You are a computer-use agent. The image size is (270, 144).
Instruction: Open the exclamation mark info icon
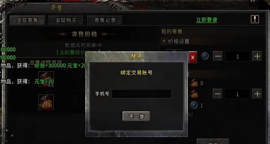(x=254, y=19)
